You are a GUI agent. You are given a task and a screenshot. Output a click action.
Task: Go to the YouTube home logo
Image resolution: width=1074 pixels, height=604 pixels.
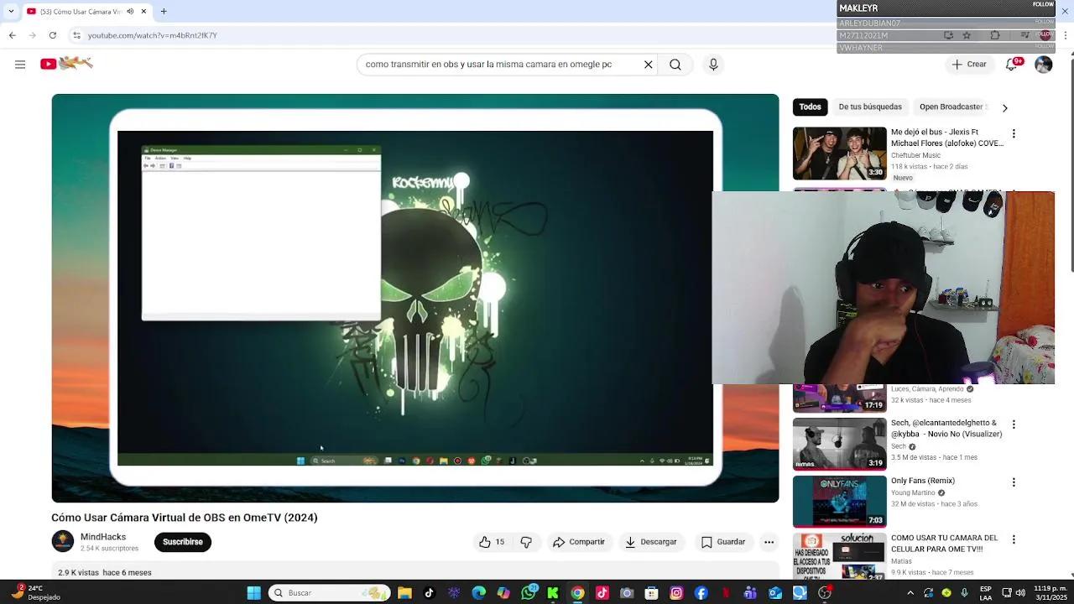66,64
